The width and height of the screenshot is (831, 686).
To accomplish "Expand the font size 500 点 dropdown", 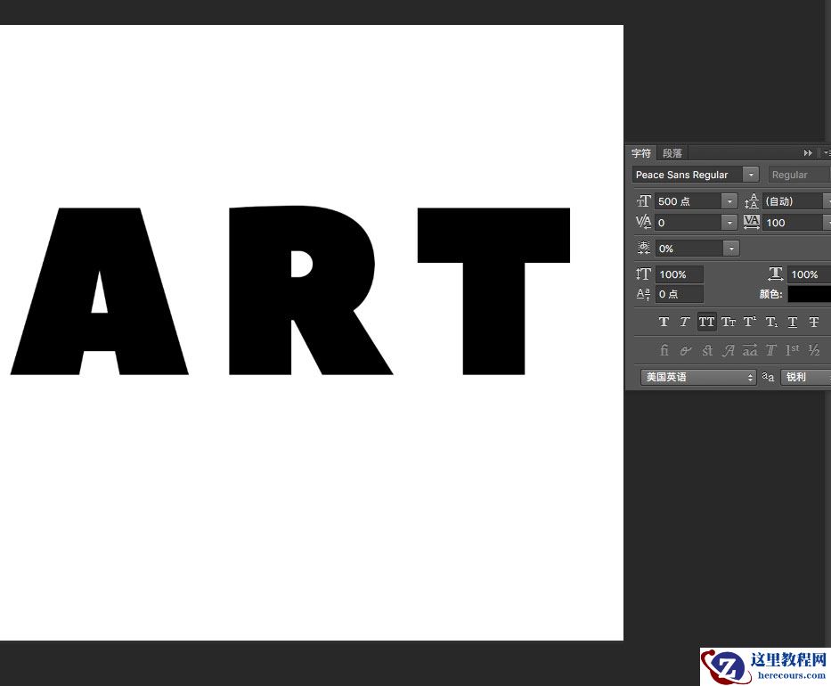I will pyautogui.click(x=729, y=201).
